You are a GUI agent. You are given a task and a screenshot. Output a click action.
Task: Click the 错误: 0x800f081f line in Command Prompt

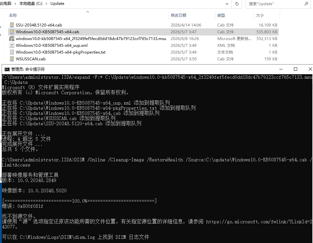tap(23, 206)
